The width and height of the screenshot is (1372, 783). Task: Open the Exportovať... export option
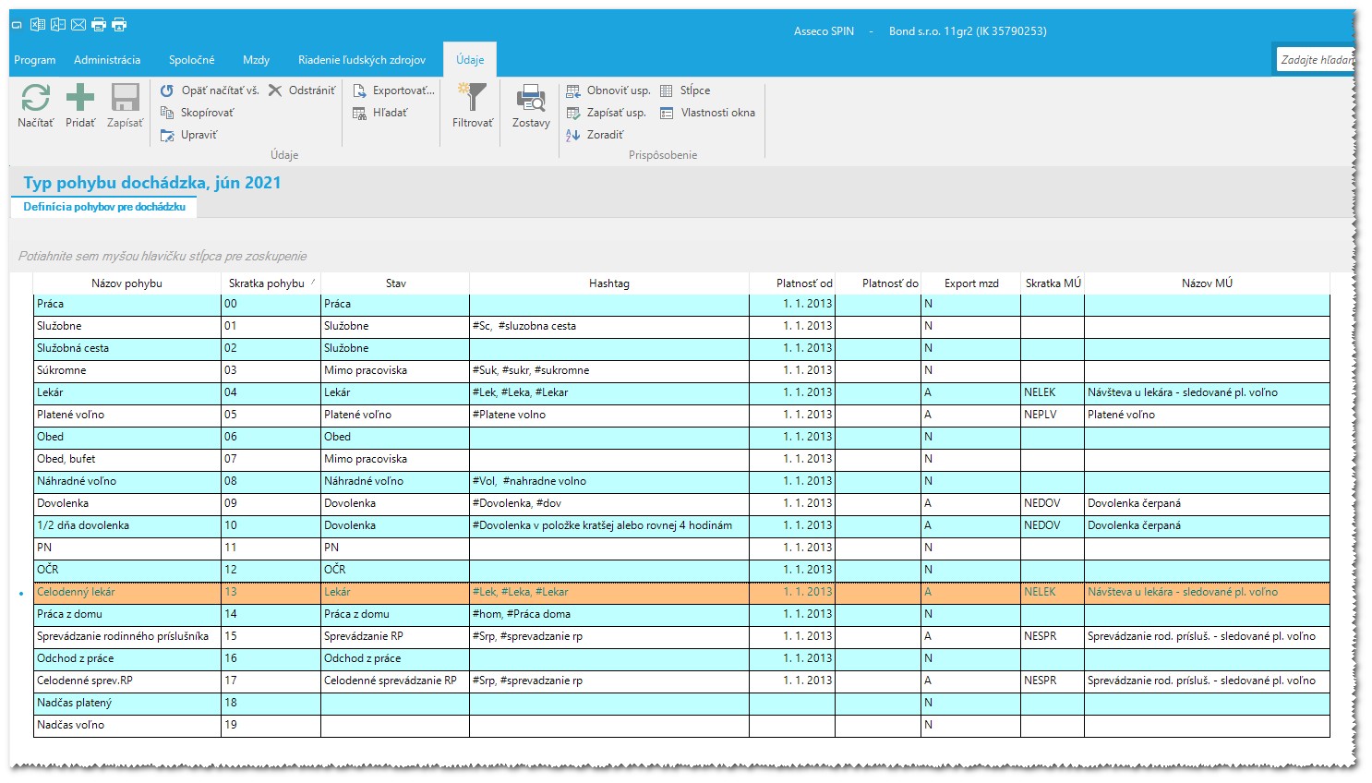click(393, 90)
